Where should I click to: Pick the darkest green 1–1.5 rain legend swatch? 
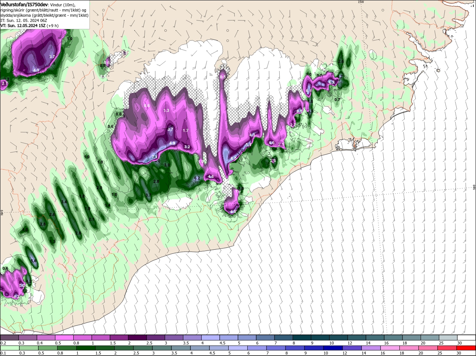pyautogui.click(x=86, y=348)
